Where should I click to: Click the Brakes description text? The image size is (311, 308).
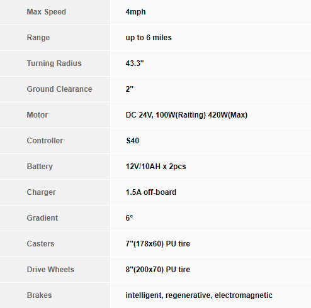tap(199, 295)
